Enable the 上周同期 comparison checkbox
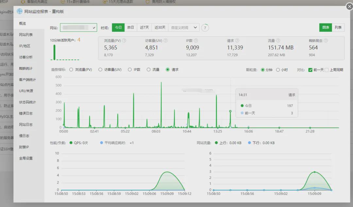This screenshot has width=353, height=207. (x=327, y=70)
